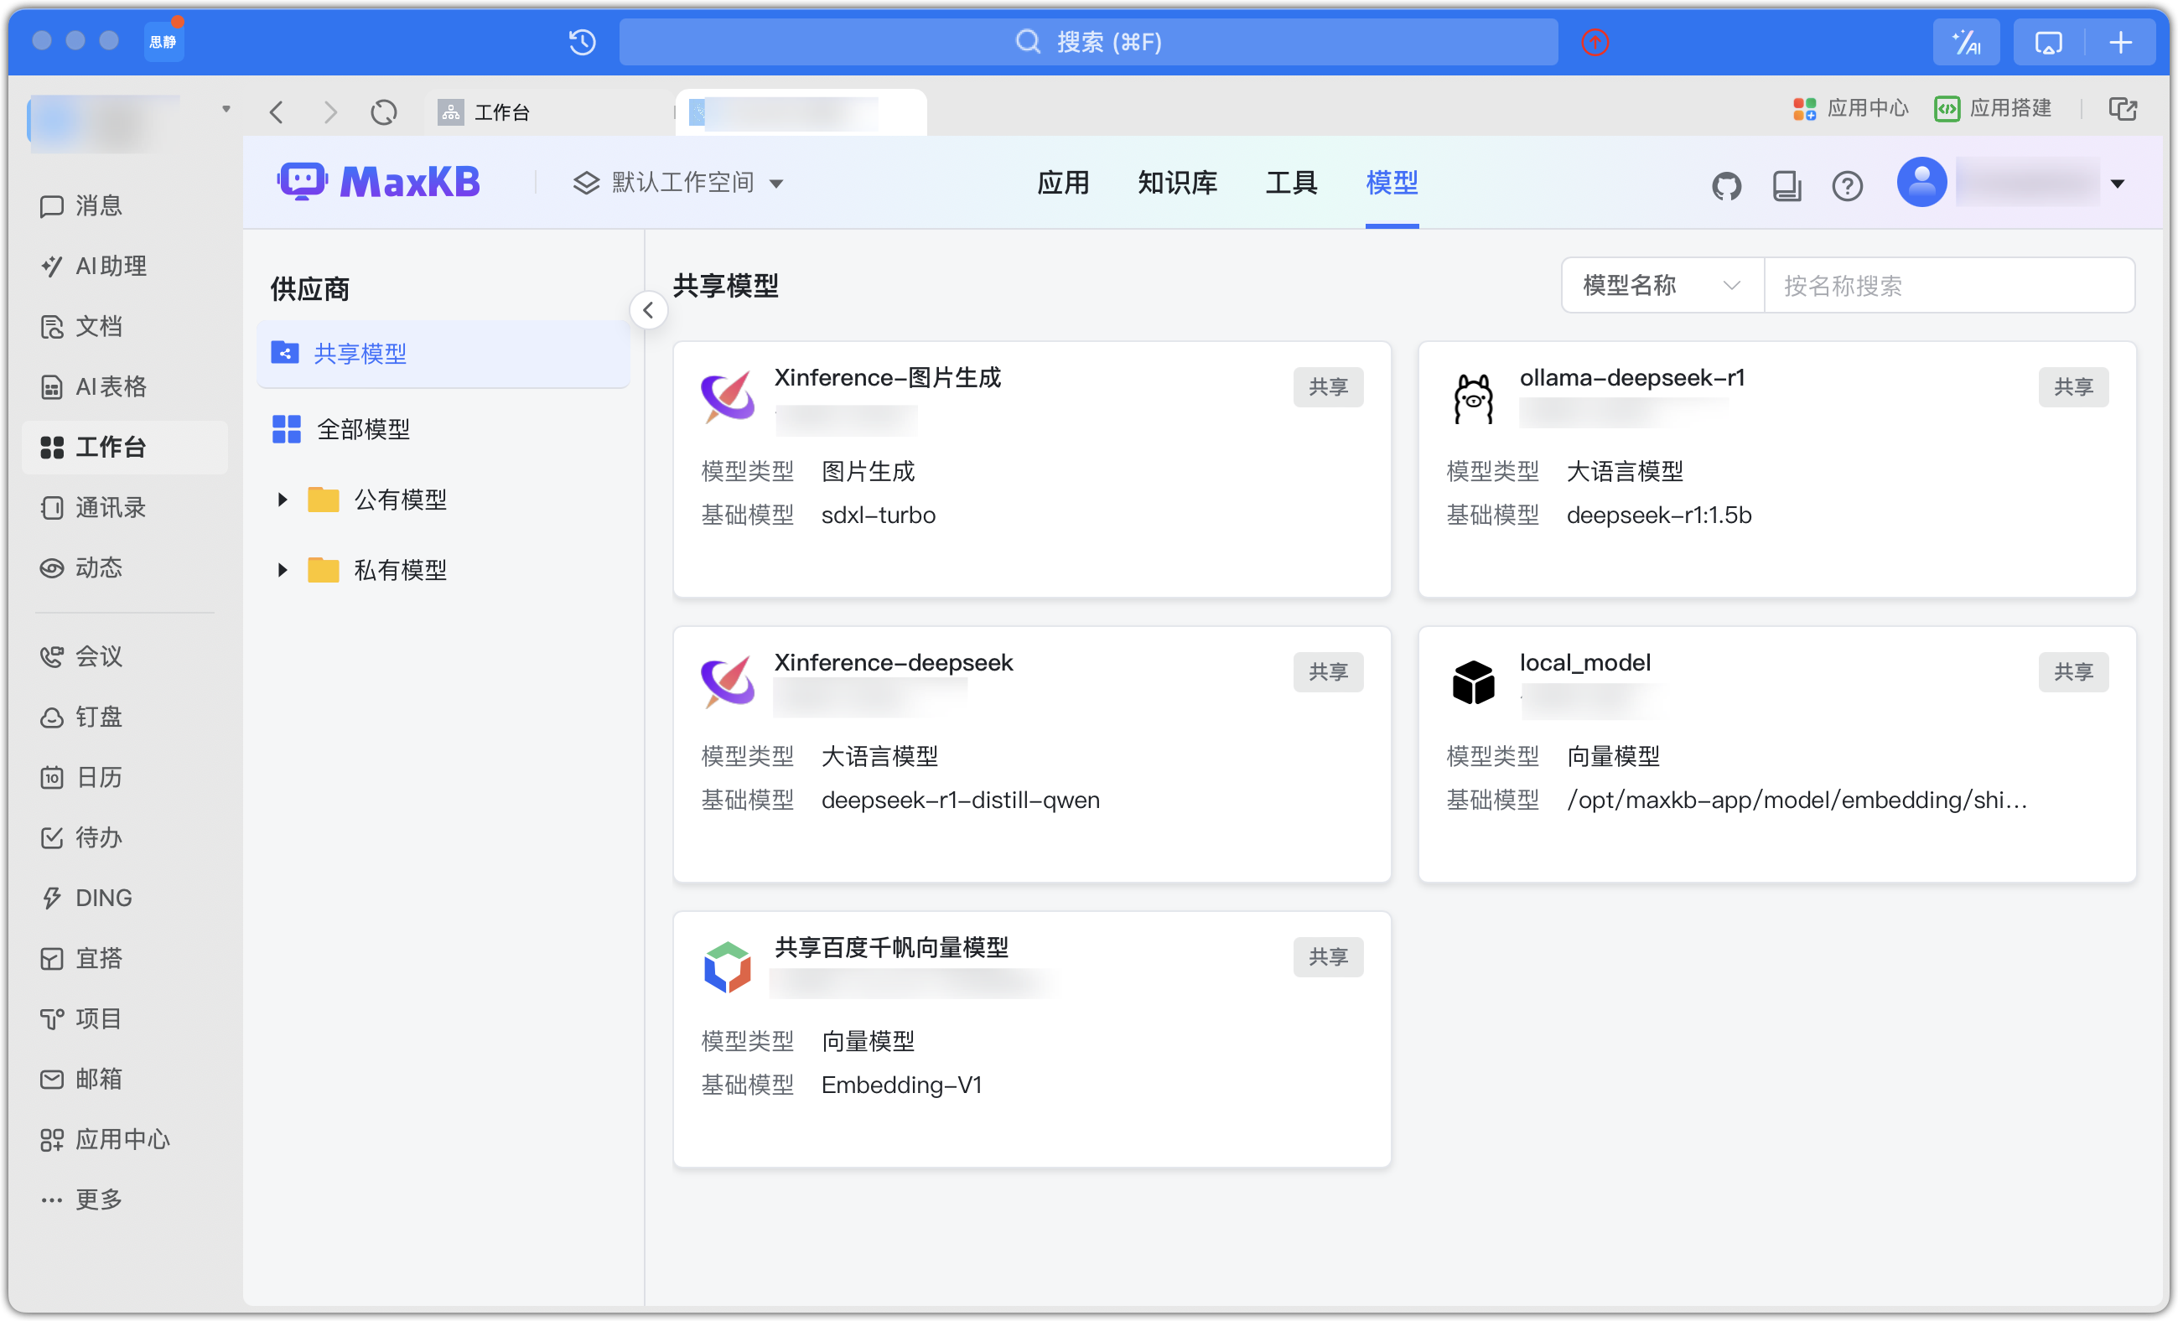2178x1321 pixels.
Task: Open 应用搭建 at the top right
Action: click(1994, 108)
